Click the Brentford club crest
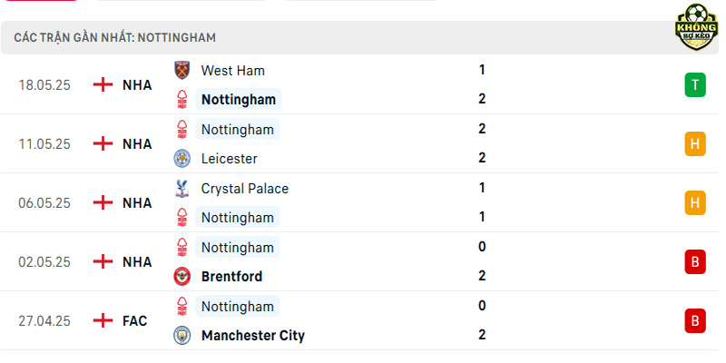726x363 pixels. click(182, 277)
